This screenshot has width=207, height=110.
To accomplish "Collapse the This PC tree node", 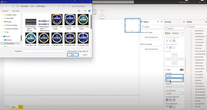I will [x=2, y=36].
